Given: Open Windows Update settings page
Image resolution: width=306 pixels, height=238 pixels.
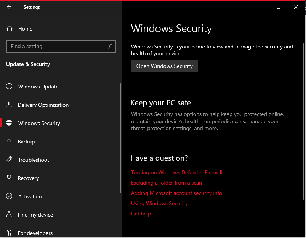Looking at the screenshot, I should point(38,87).
